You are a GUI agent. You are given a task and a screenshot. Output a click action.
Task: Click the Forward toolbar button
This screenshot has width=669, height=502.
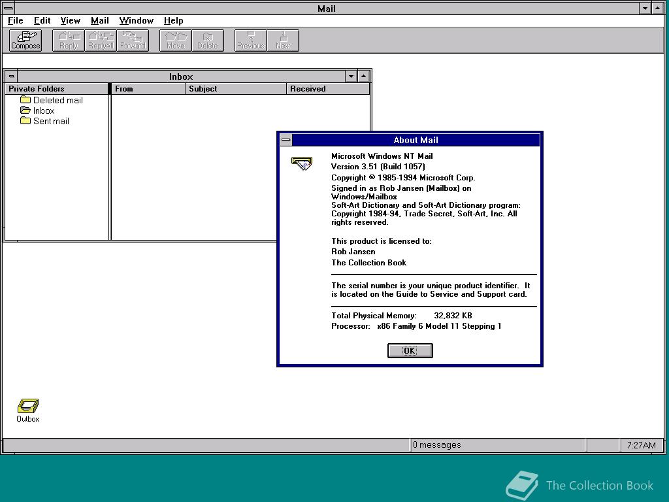(133, 41)
